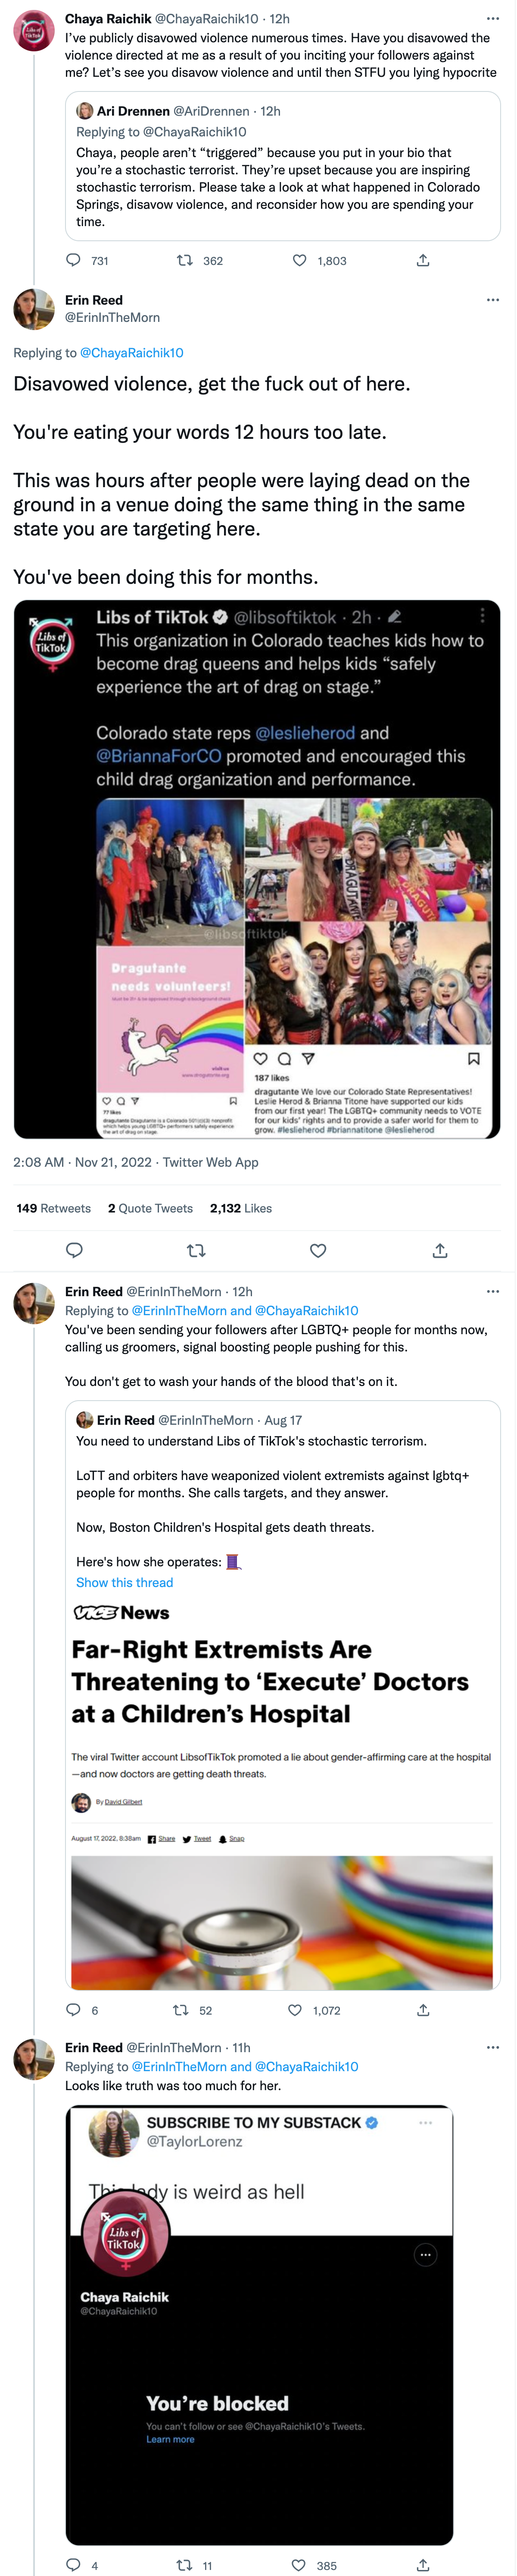Retweet the reply with 52 retweets
This screenshot has width=517, height=2576.
(181, 2010)
